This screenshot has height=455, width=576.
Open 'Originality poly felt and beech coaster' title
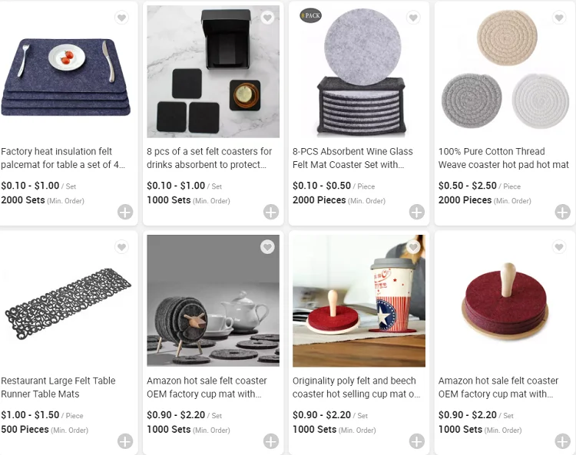point(356,387)
